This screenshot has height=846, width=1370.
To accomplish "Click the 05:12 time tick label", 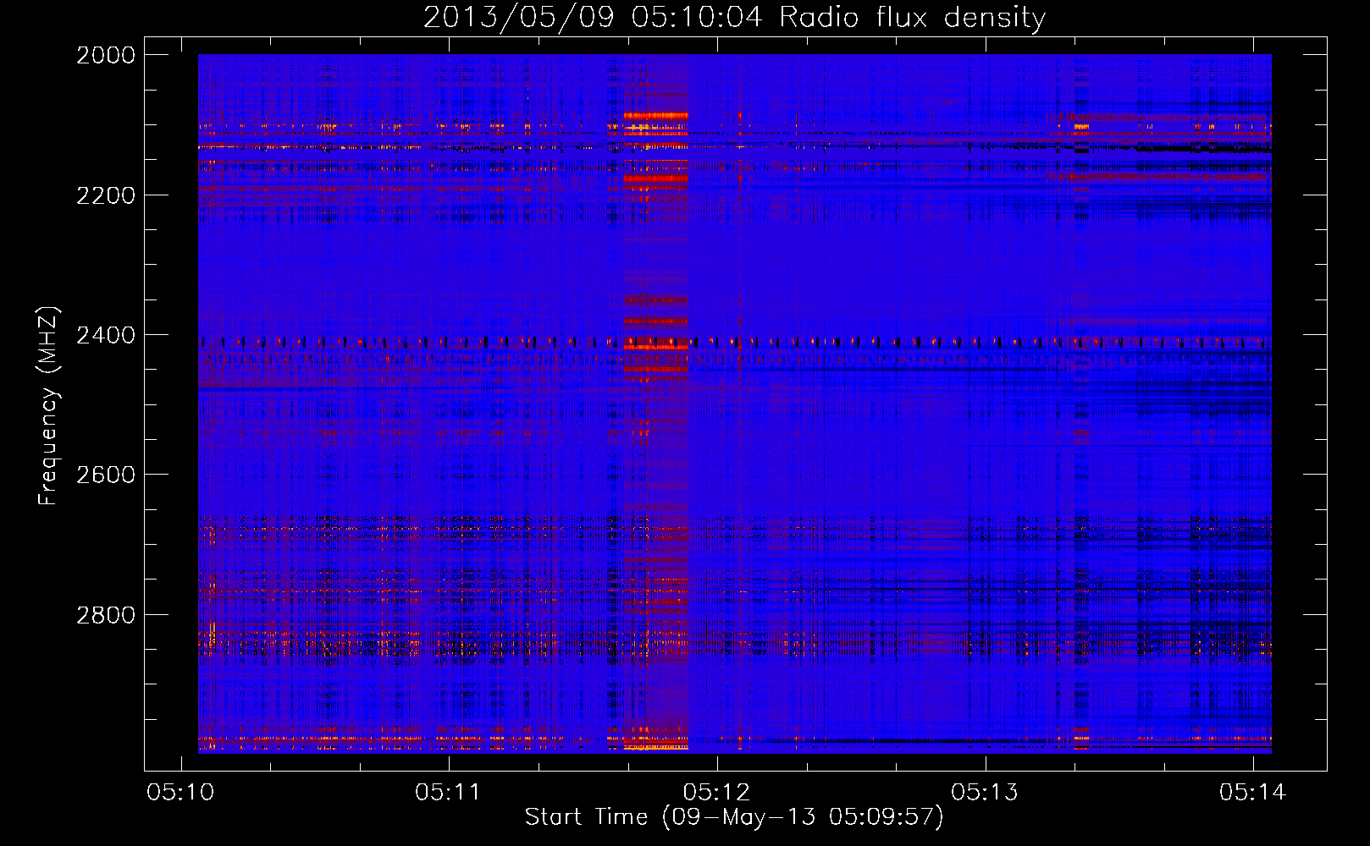I will [716, 792].
